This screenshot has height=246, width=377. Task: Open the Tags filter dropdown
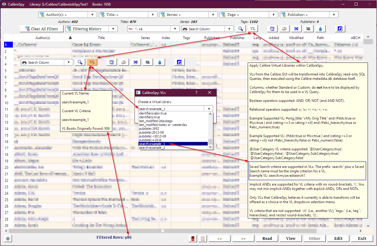point(274,15)
